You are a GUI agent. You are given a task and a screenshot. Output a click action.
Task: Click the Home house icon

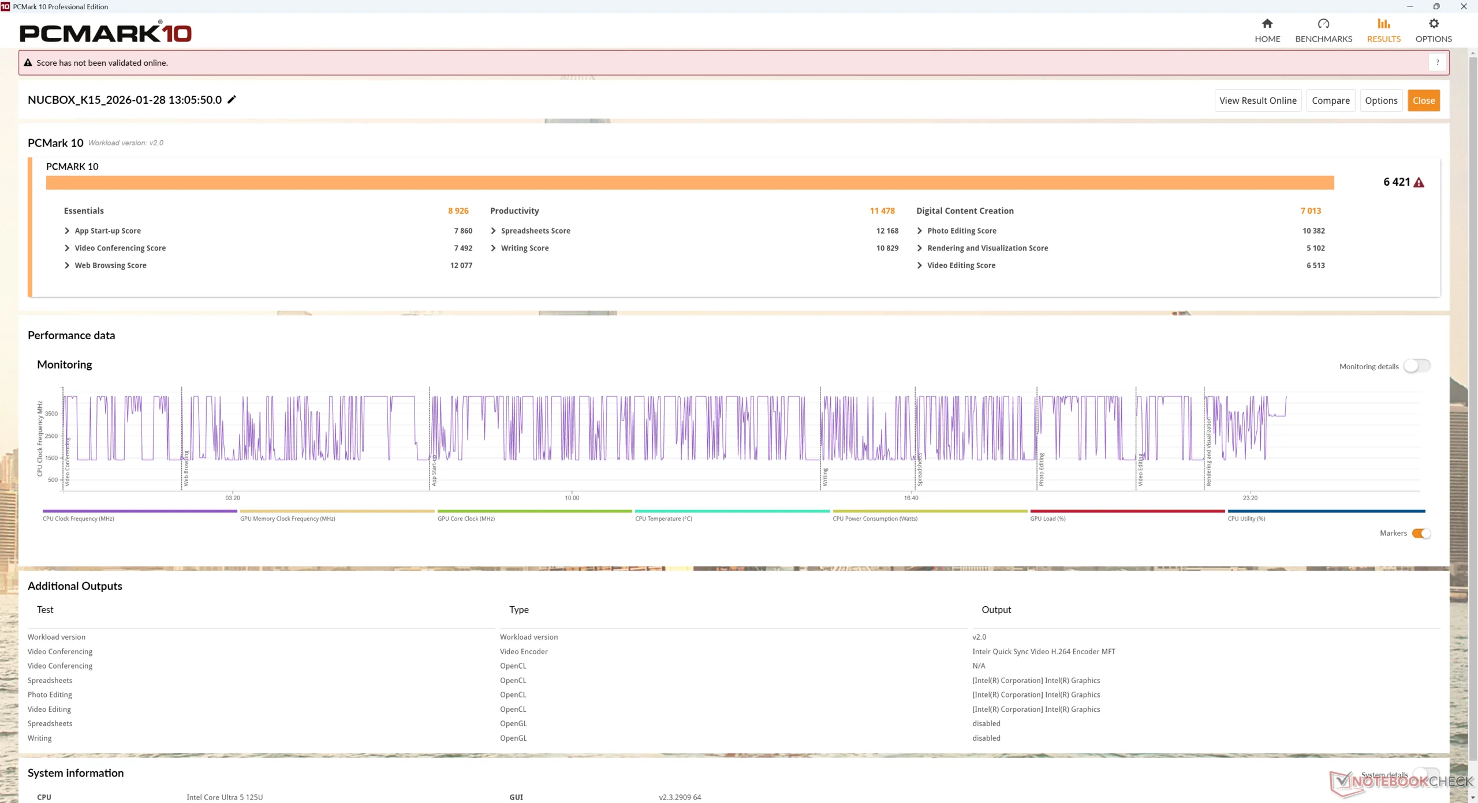point(1267,24)
